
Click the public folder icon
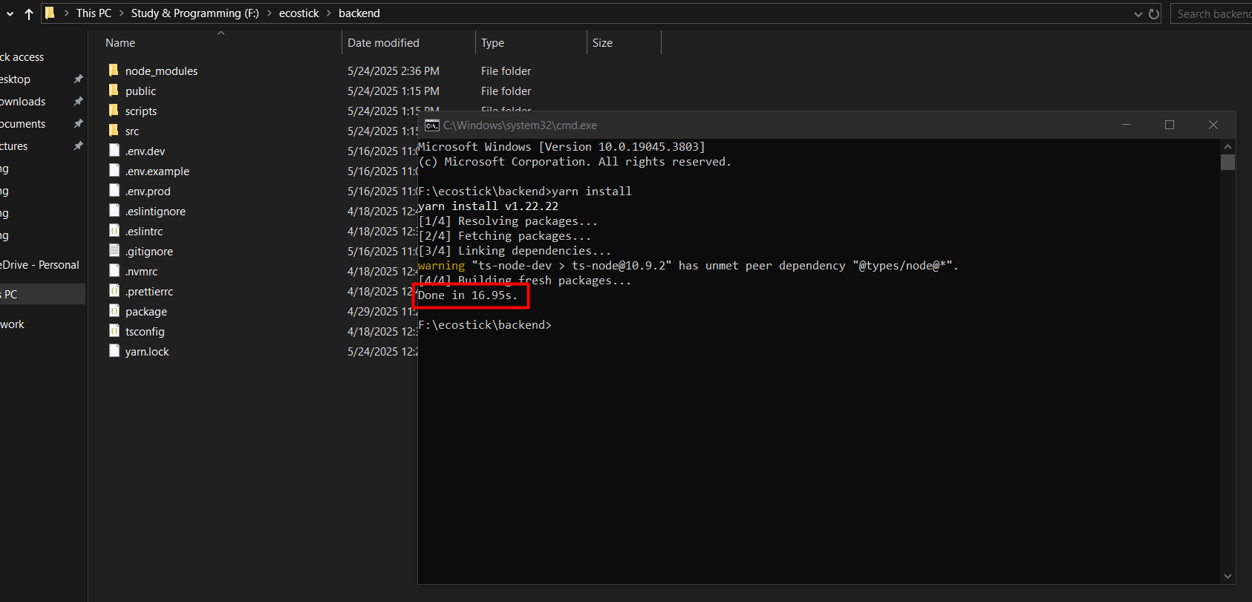pyautogui.click(x=114, y=91)
